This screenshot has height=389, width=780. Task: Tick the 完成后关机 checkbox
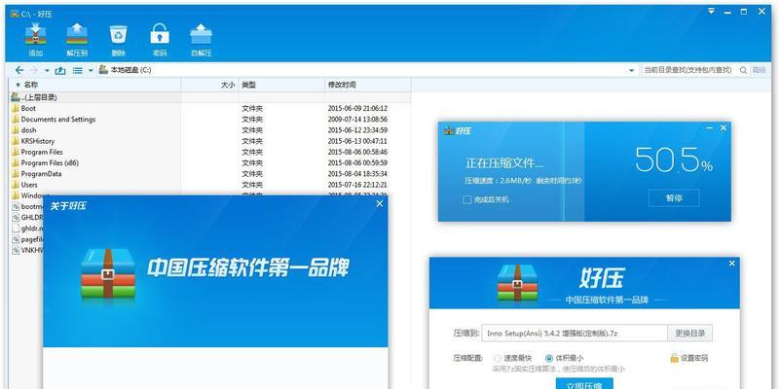coord(466,199)
